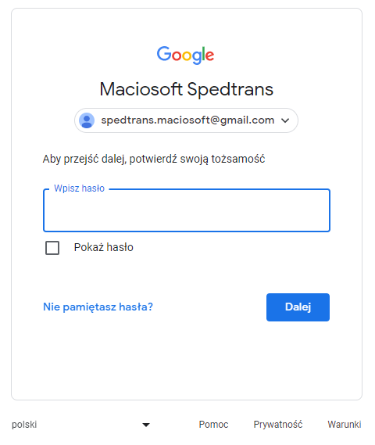Image resolution: width=375 pixels, height=445 pixels.
Task: Click the language selector arrow
Action: [x=146, y=425]
